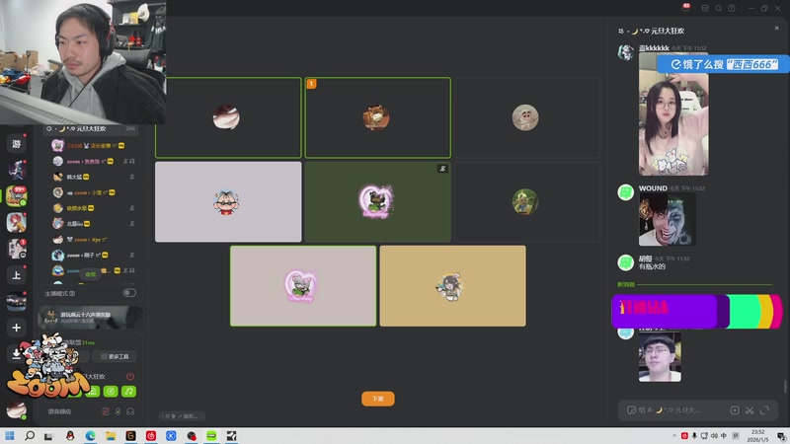The image size is (790, 444).
Task: Select the member at top of channel list
Action: 93,145
